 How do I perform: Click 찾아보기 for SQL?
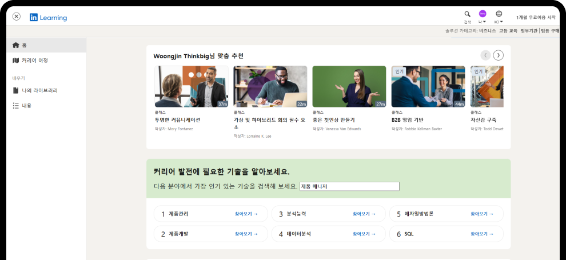pyautogui.click(x=482, y=234)
